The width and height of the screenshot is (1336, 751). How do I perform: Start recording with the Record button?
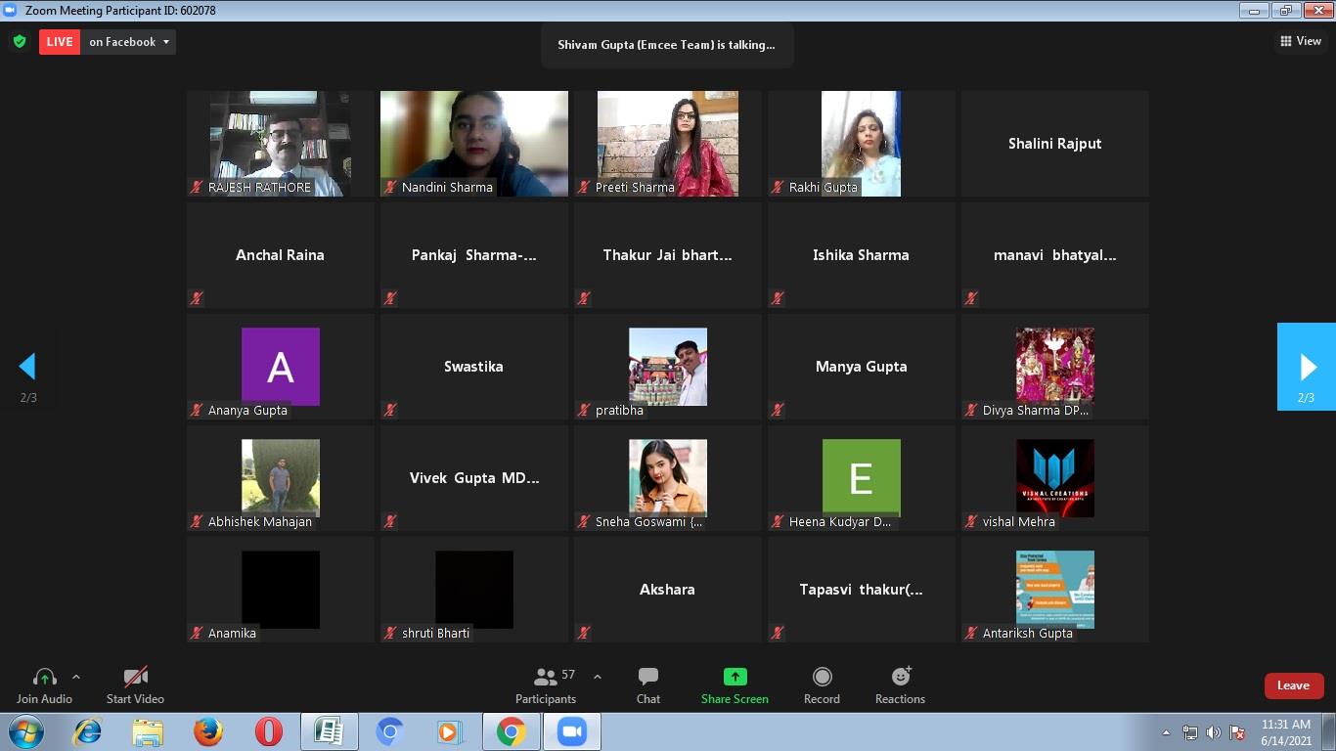pos(822,685)
